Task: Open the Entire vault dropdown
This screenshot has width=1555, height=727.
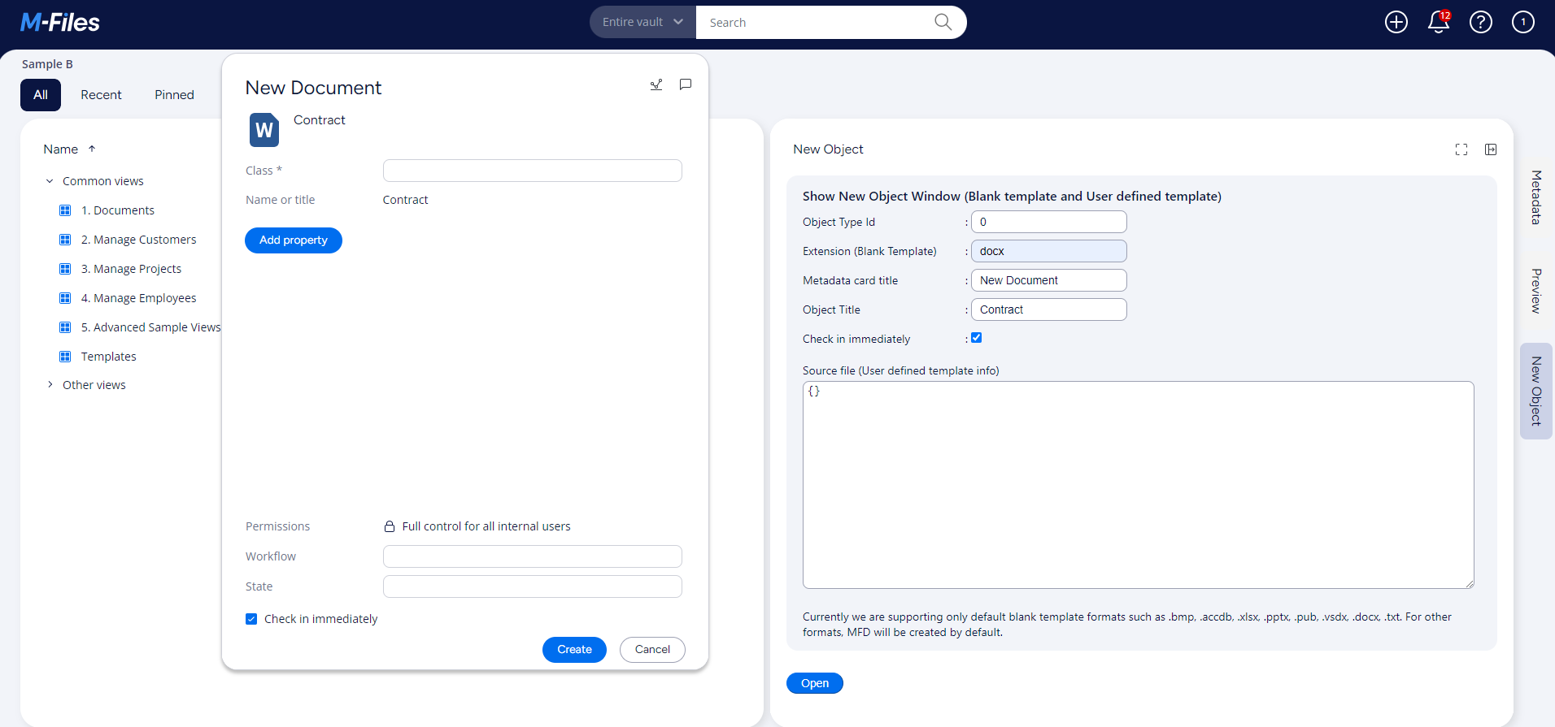Action: pos(642,22)
